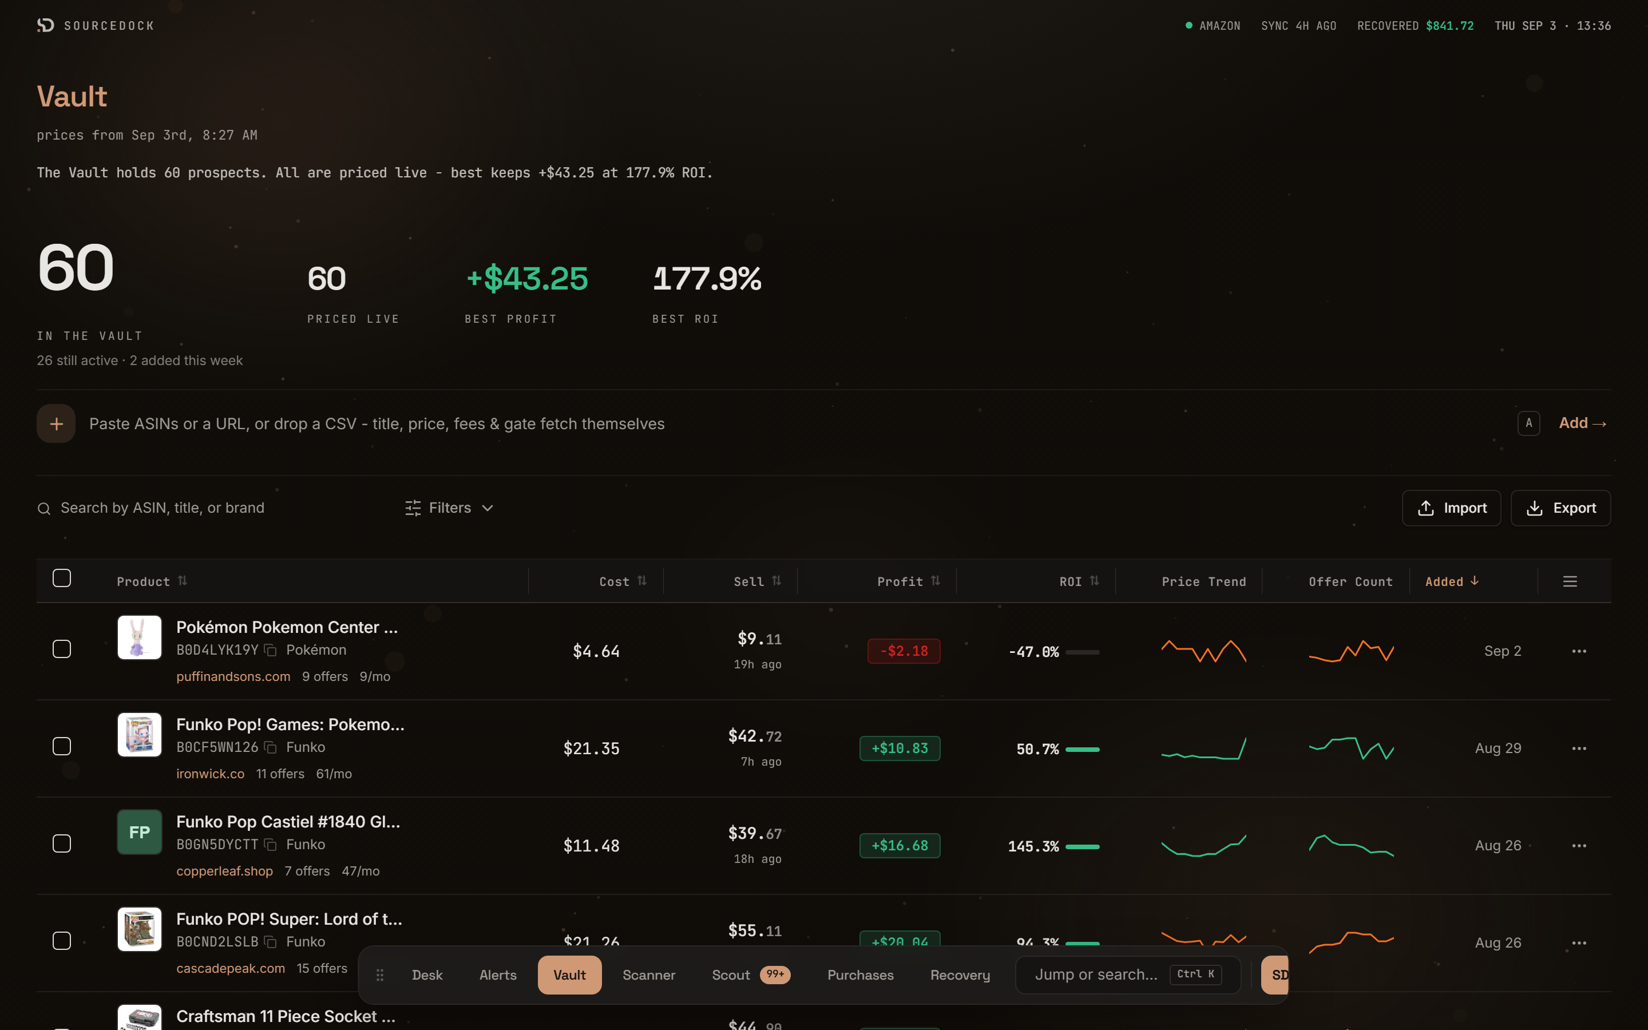This screenshot has height=1030, width=1648.
Task: Click the +$16.68 profit badge
Action: point(900,846)
